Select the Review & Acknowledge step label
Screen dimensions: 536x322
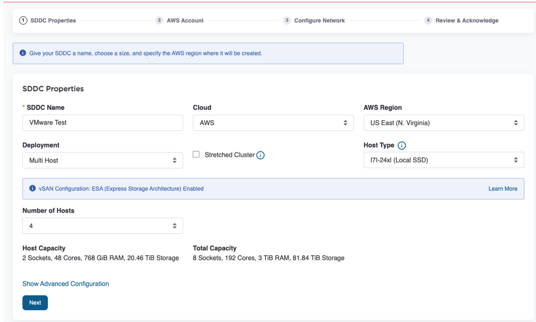coord(467,21)
